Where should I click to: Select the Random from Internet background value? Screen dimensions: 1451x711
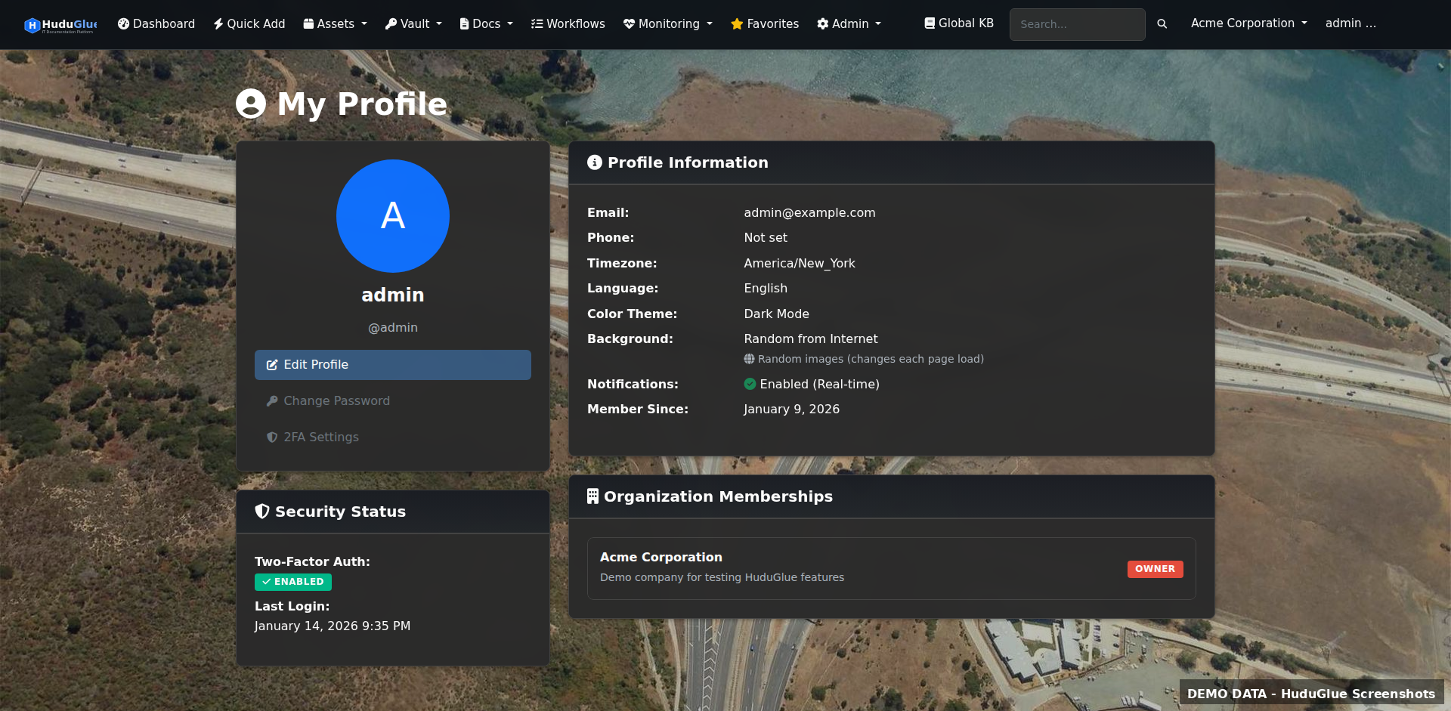tap(811, 339)
